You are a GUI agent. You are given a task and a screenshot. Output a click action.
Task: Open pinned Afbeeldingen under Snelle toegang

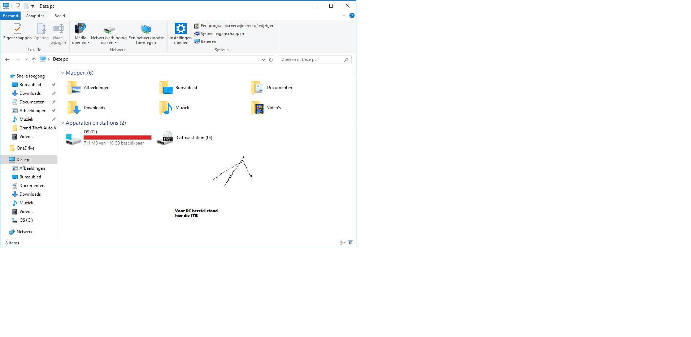pos(32,111)
